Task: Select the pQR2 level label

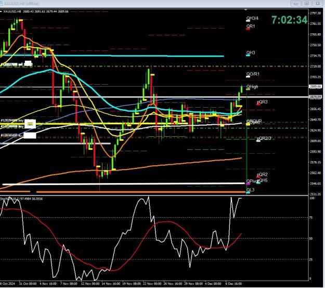Action: (x=262, y=175)
